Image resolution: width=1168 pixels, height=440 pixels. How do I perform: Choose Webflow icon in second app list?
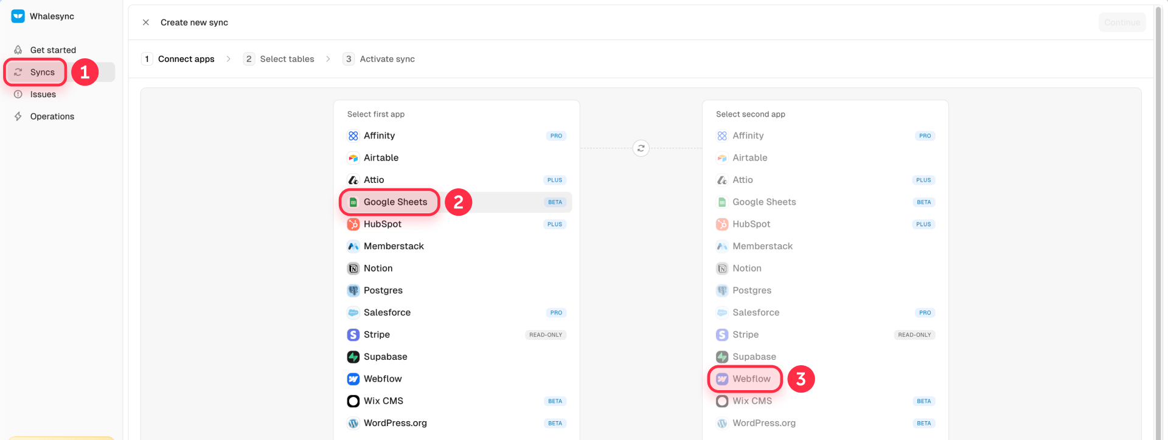(722, 379)
